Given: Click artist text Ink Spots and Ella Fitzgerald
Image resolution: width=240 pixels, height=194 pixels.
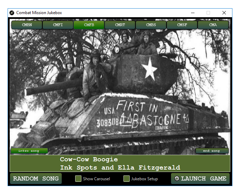Looking at the screenshot, I should click(x=120, y=168).
